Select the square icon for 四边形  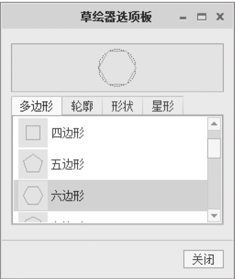pos(33,133)
